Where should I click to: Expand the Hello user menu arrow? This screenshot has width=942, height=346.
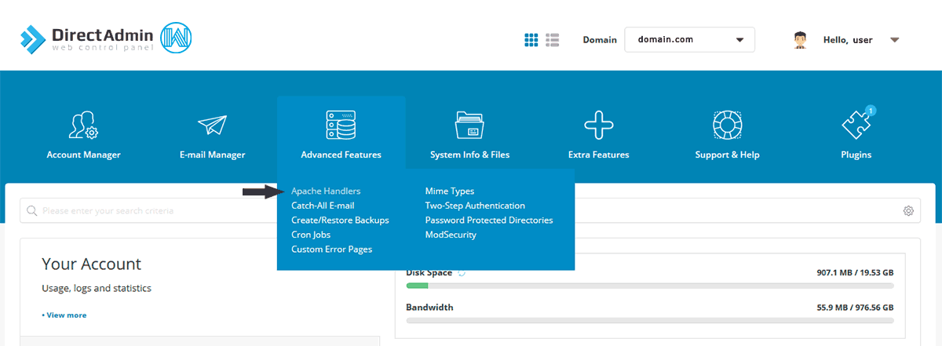(895, 40)
